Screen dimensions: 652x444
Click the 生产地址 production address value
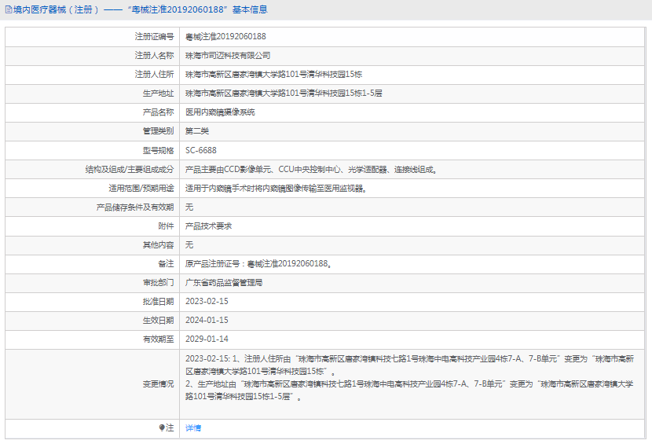284,94
